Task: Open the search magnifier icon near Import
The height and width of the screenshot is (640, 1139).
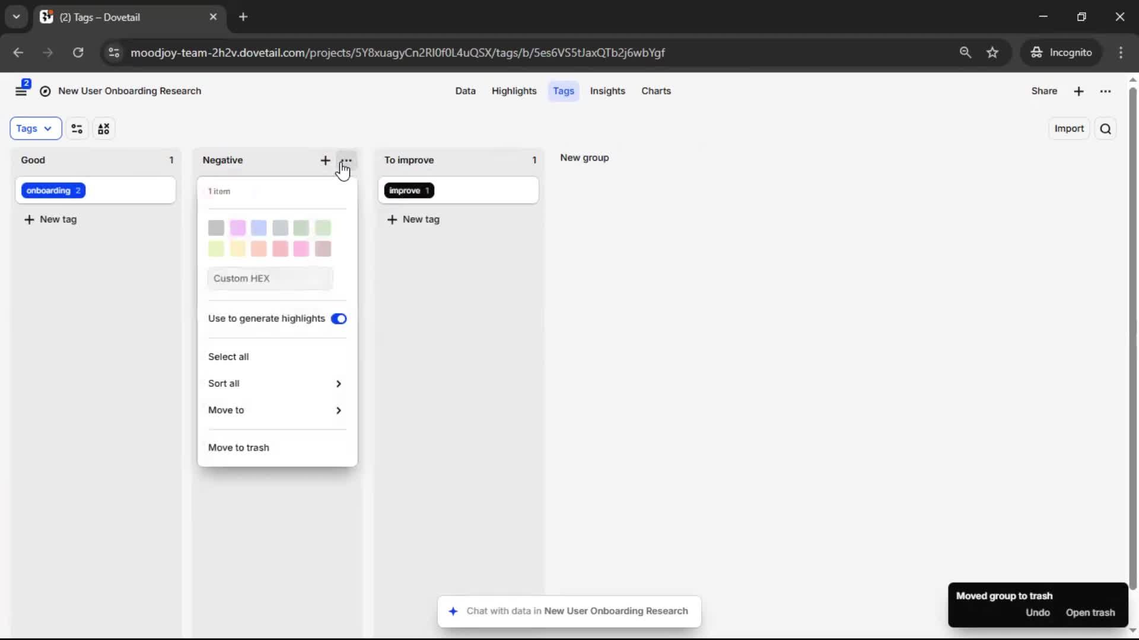Action: click(1105, 129)
